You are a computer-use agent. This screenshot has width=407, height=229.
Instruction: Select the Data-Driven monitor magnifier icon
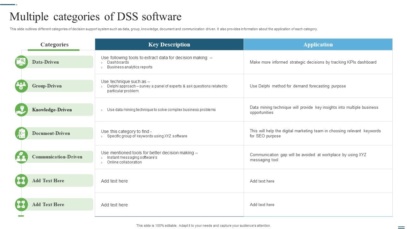click(21, 62)
